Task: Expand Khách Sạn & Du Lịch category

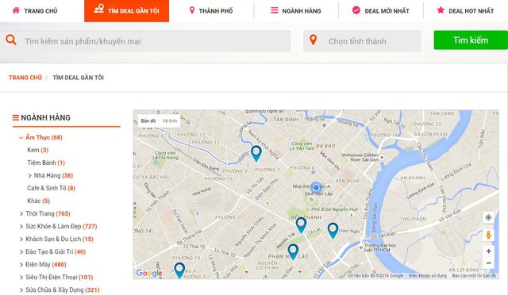Action: tap(56, 239)
